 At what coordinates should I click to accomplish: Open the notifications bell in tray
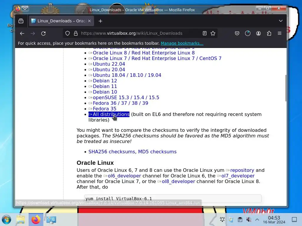click(x=222, y=220)
